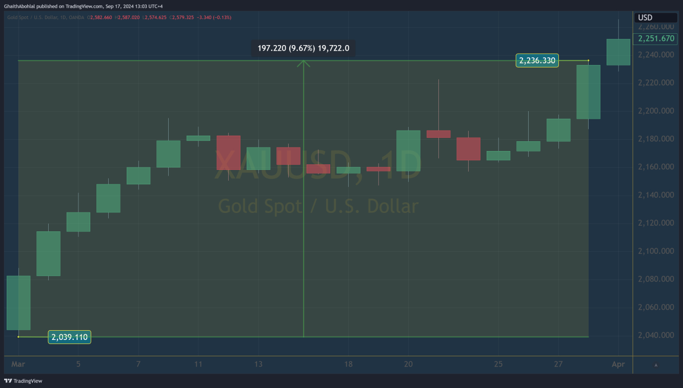This screenshot has width=683, height=388.
Task: Click the 2,220.000 price axis label
Action: 656,82
